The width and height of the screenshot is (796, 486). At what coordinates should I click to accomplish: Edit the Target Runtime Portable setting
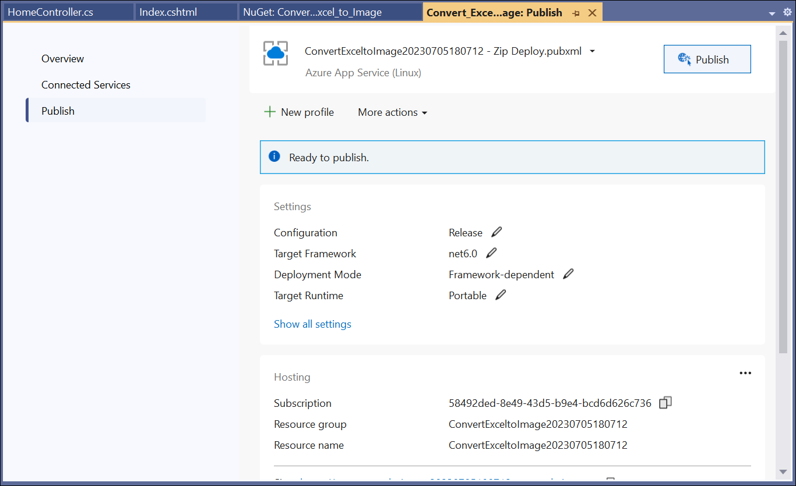click(x=501, y=295)
